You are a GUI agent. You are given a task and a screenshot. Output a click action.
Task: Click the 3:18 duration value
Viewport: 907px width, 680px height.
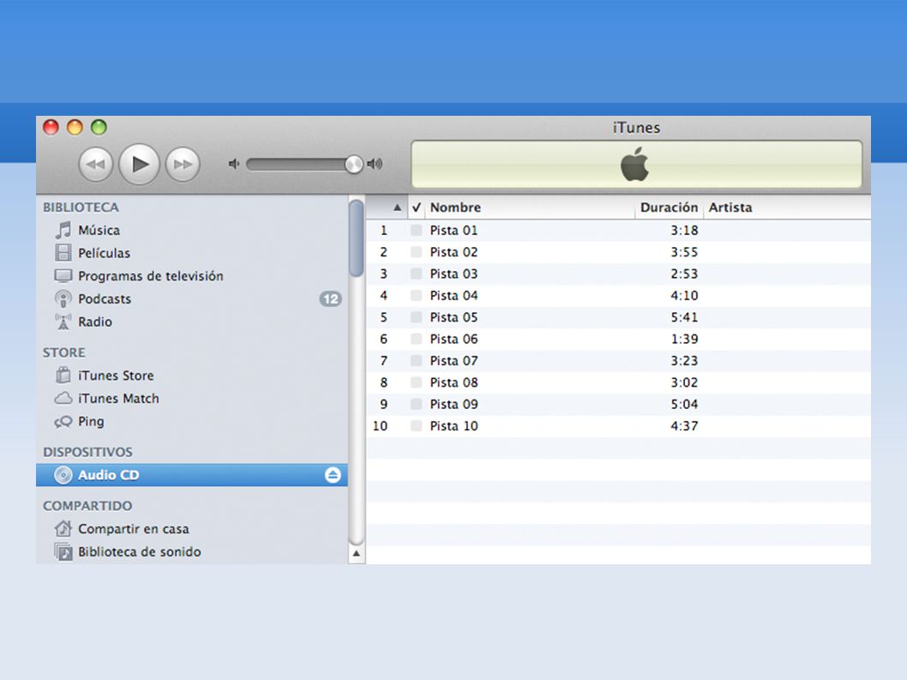684,231
